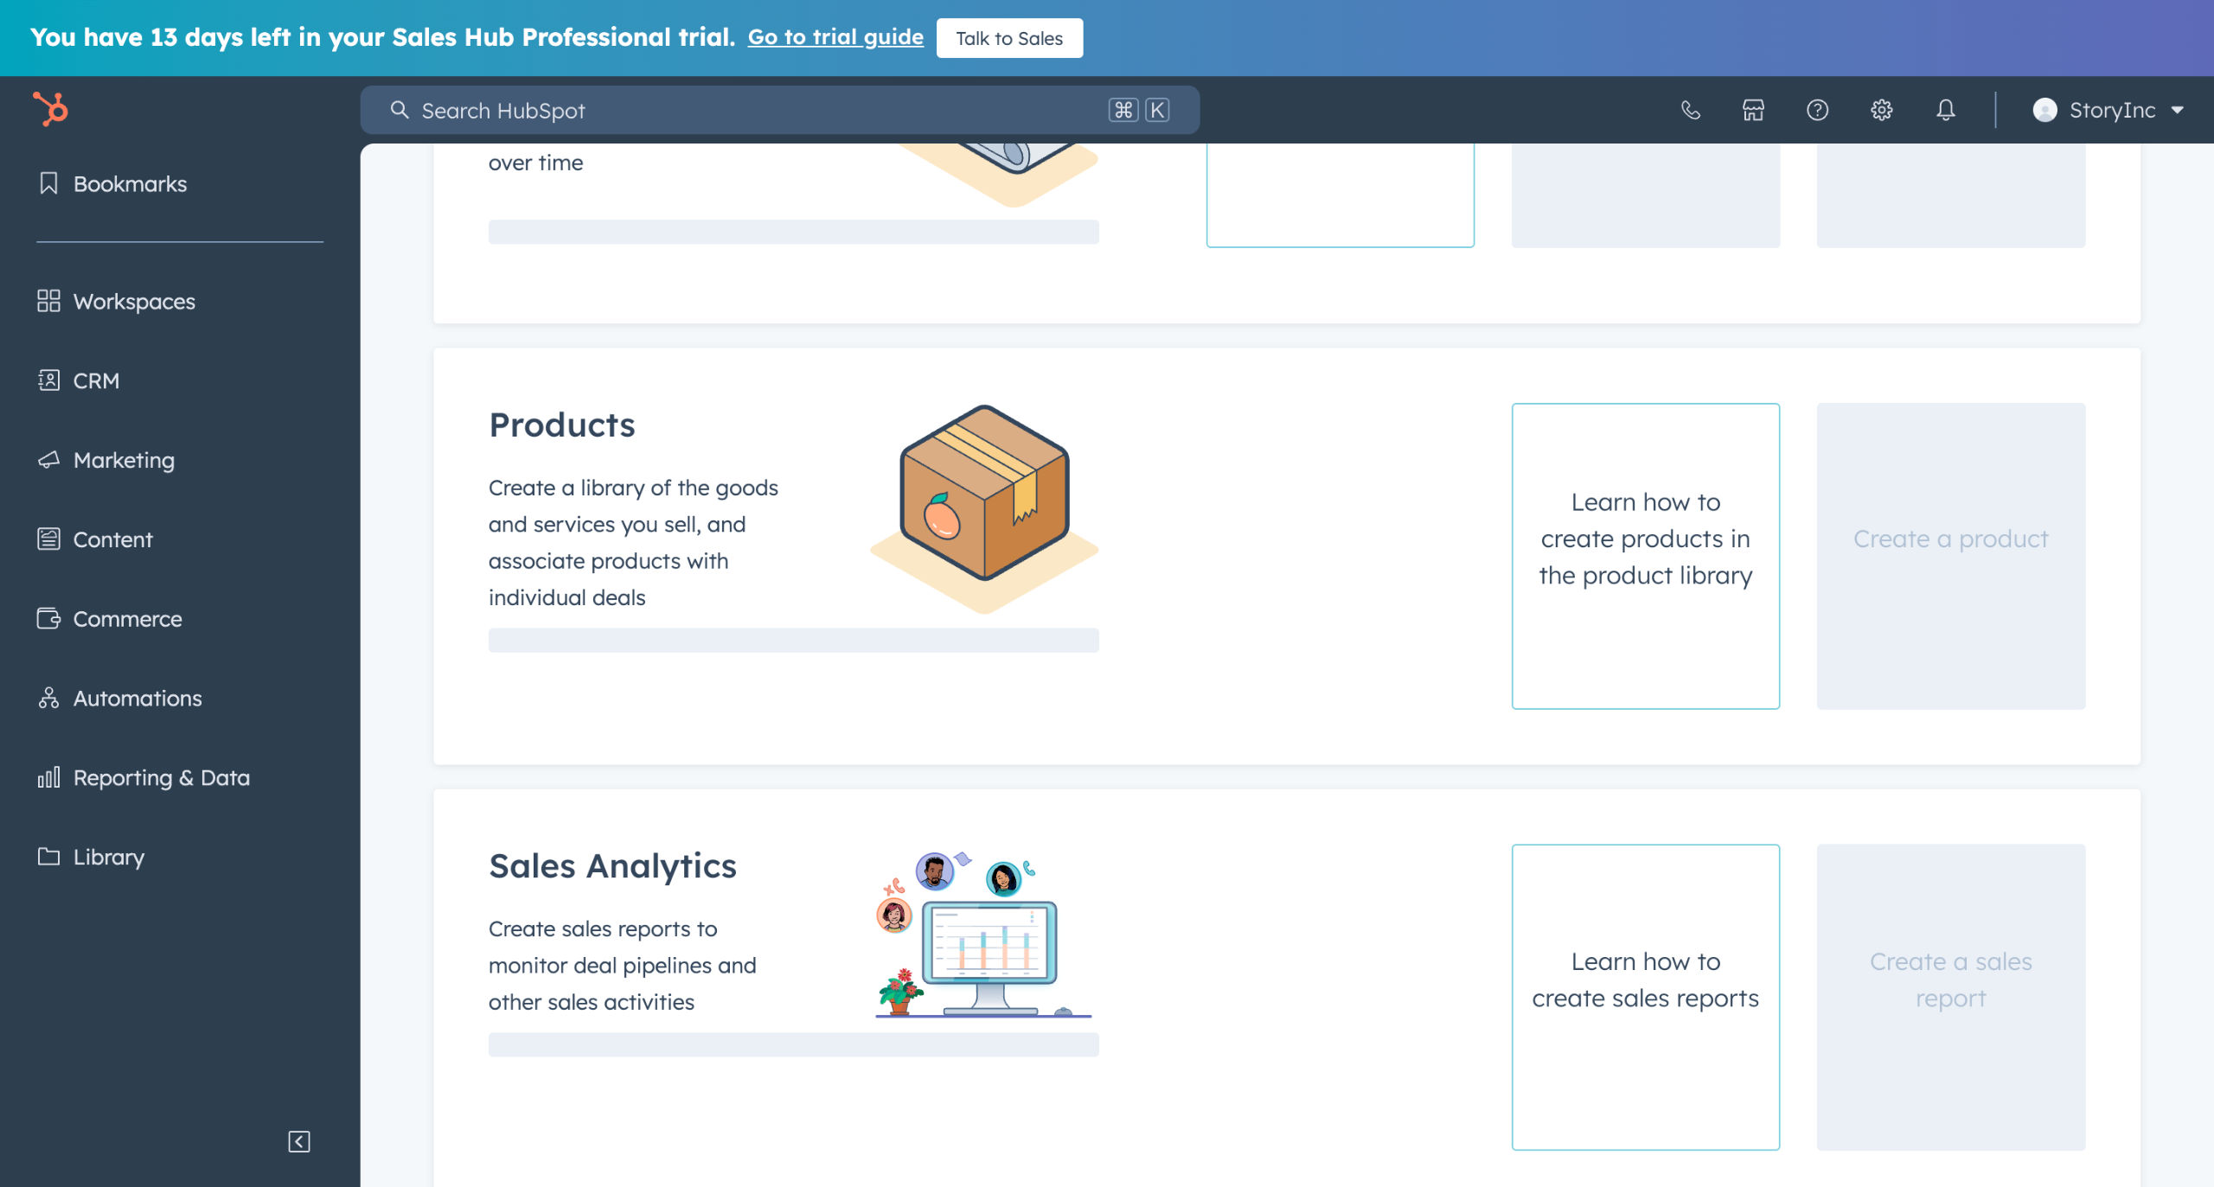
Task: Click the Command K shortcut hint
Action: click(x=1139, y=110)
